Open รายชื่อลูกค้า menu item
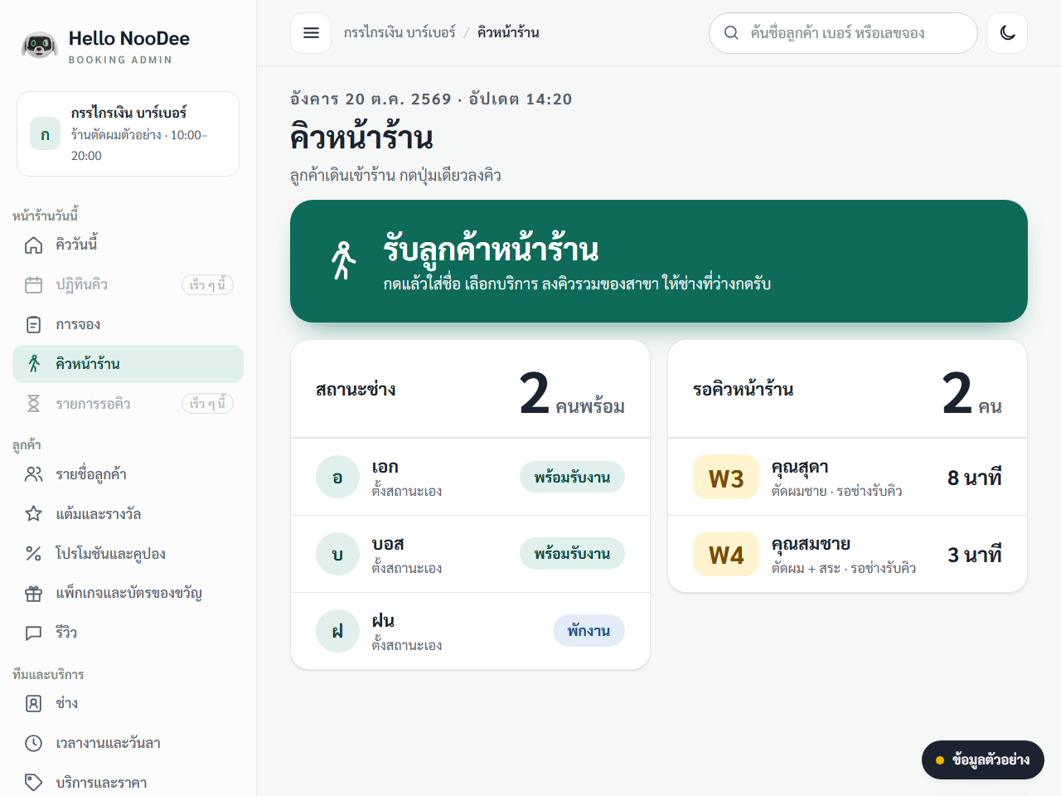The height and width of the screenshot is (796, 1061). click(128, 474)
